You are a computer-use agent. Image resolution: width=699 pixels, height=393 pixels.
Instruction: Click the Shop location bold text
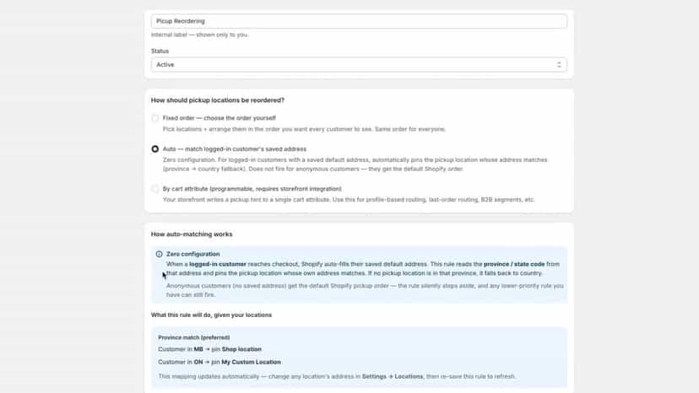click(241, 349)
